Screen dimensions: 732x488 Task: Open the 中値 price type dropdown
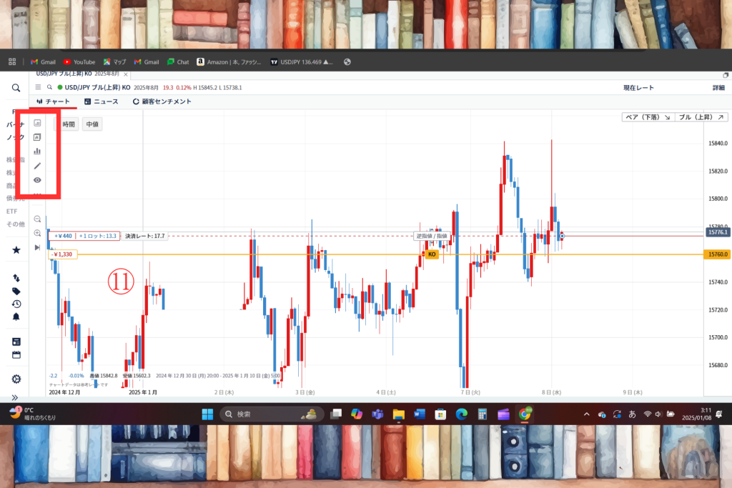pyautogui.click(x=92, y=124)
